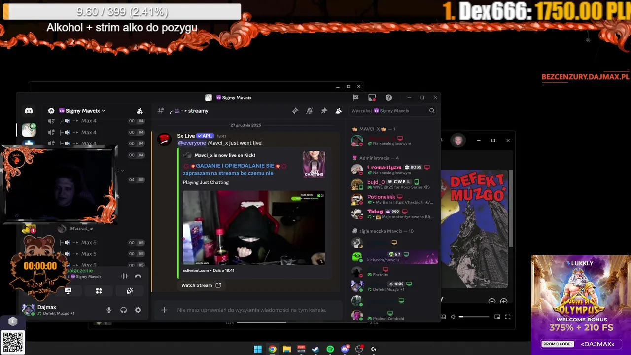Toggle mini-player icon in player window

click(497, 317)
